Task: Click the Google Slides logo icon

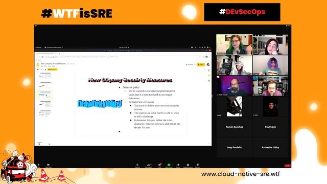Action: tap(38, 65)
